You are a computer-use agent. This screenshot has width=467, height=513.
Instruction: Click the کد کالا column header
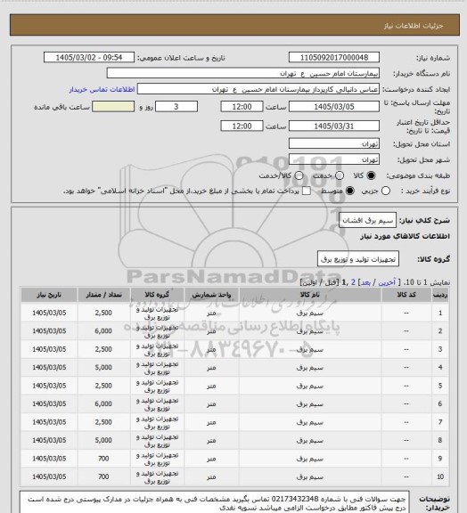[406, 295]
